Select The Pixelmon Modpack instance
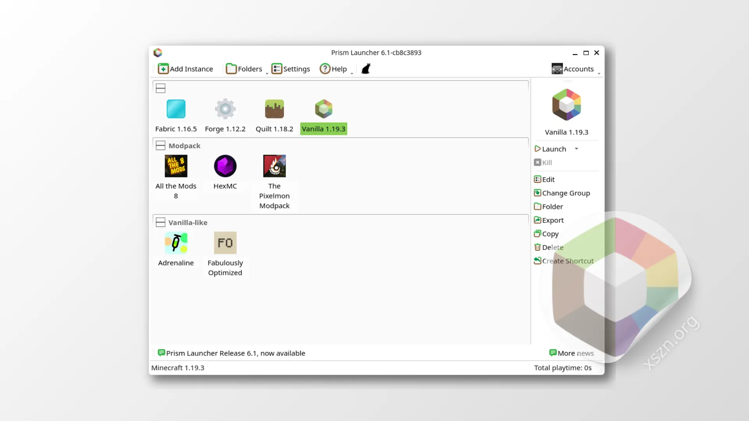The height and width of the screenshot is (421, 749). click(274, 166)
